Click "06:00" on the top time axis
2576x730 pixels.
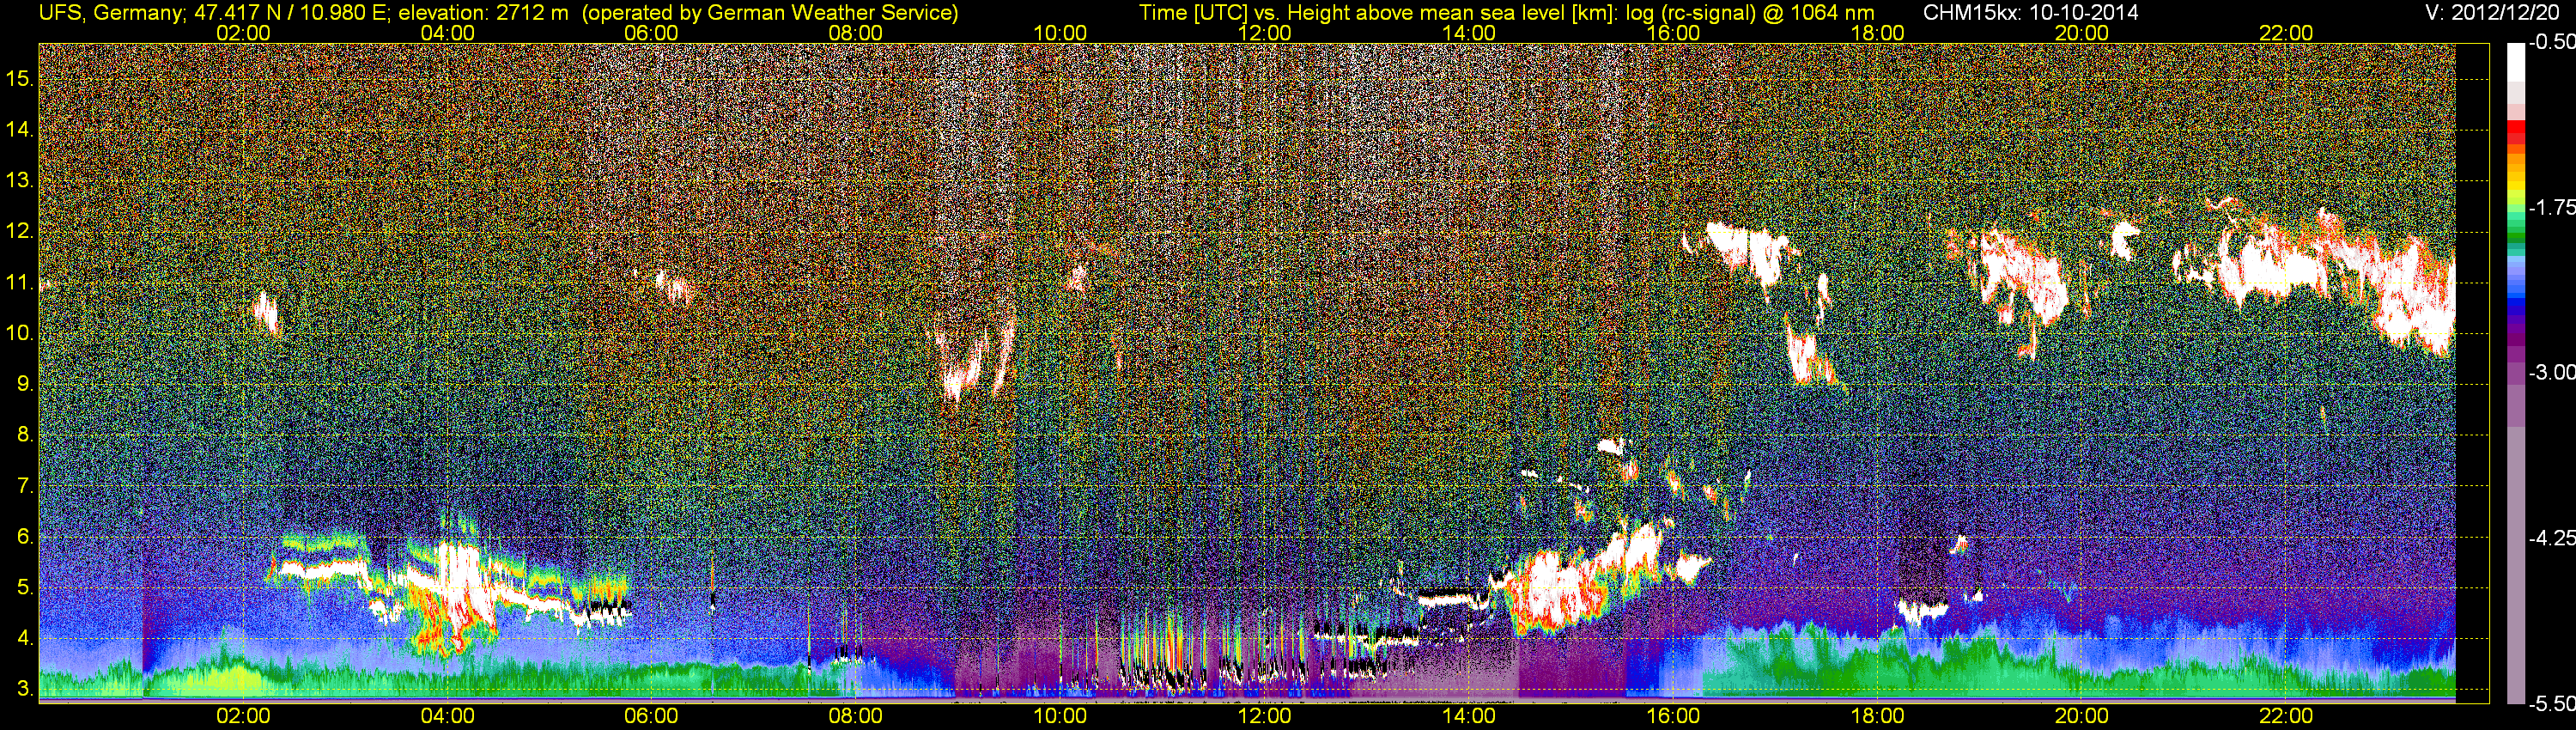point(651,33)
